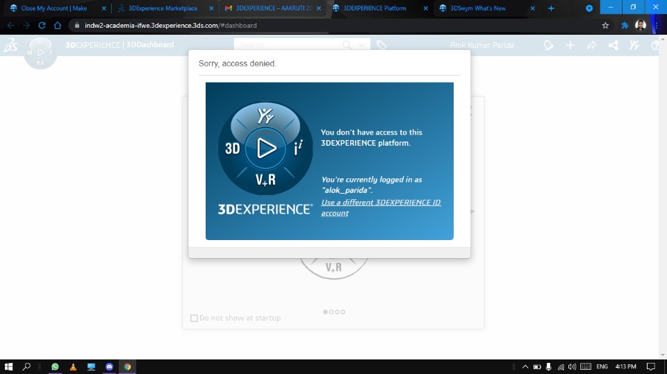Click the browser forward arrow
667x374 pixels.
26,26
